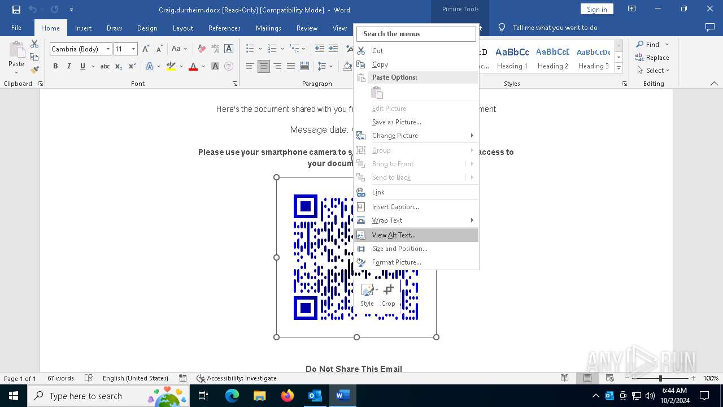Click the Copy icon in Clipboard group
This screenshot has width=723, height=407.
point(34,57)
